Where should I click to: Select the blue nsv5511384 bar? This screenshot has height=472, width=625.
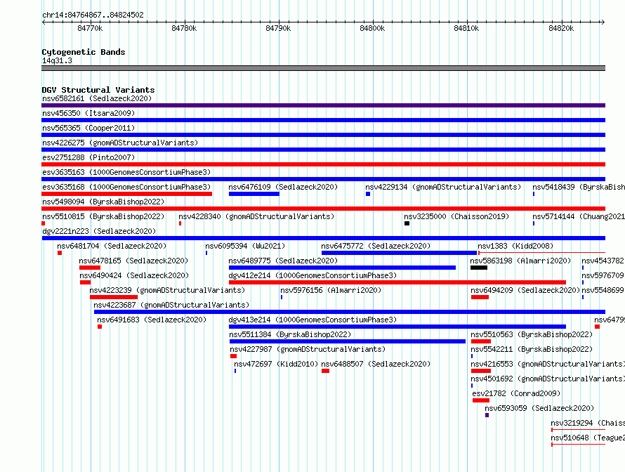[x=348, y=341]
